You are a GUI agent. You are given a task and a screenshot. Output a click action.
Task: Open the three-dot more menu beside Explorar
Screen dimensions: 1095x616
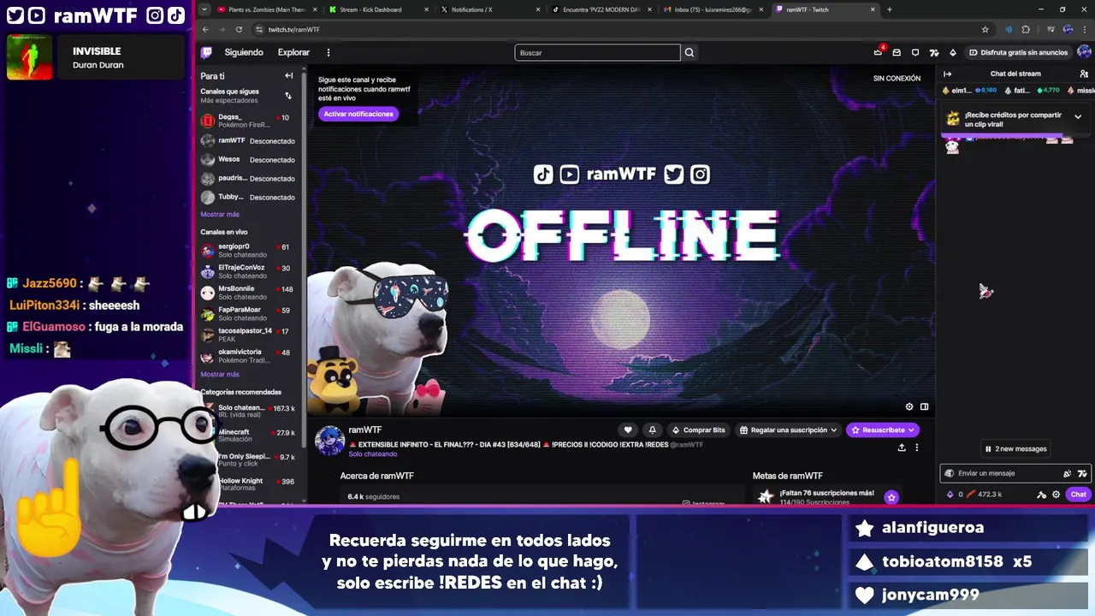coord(328,52)
